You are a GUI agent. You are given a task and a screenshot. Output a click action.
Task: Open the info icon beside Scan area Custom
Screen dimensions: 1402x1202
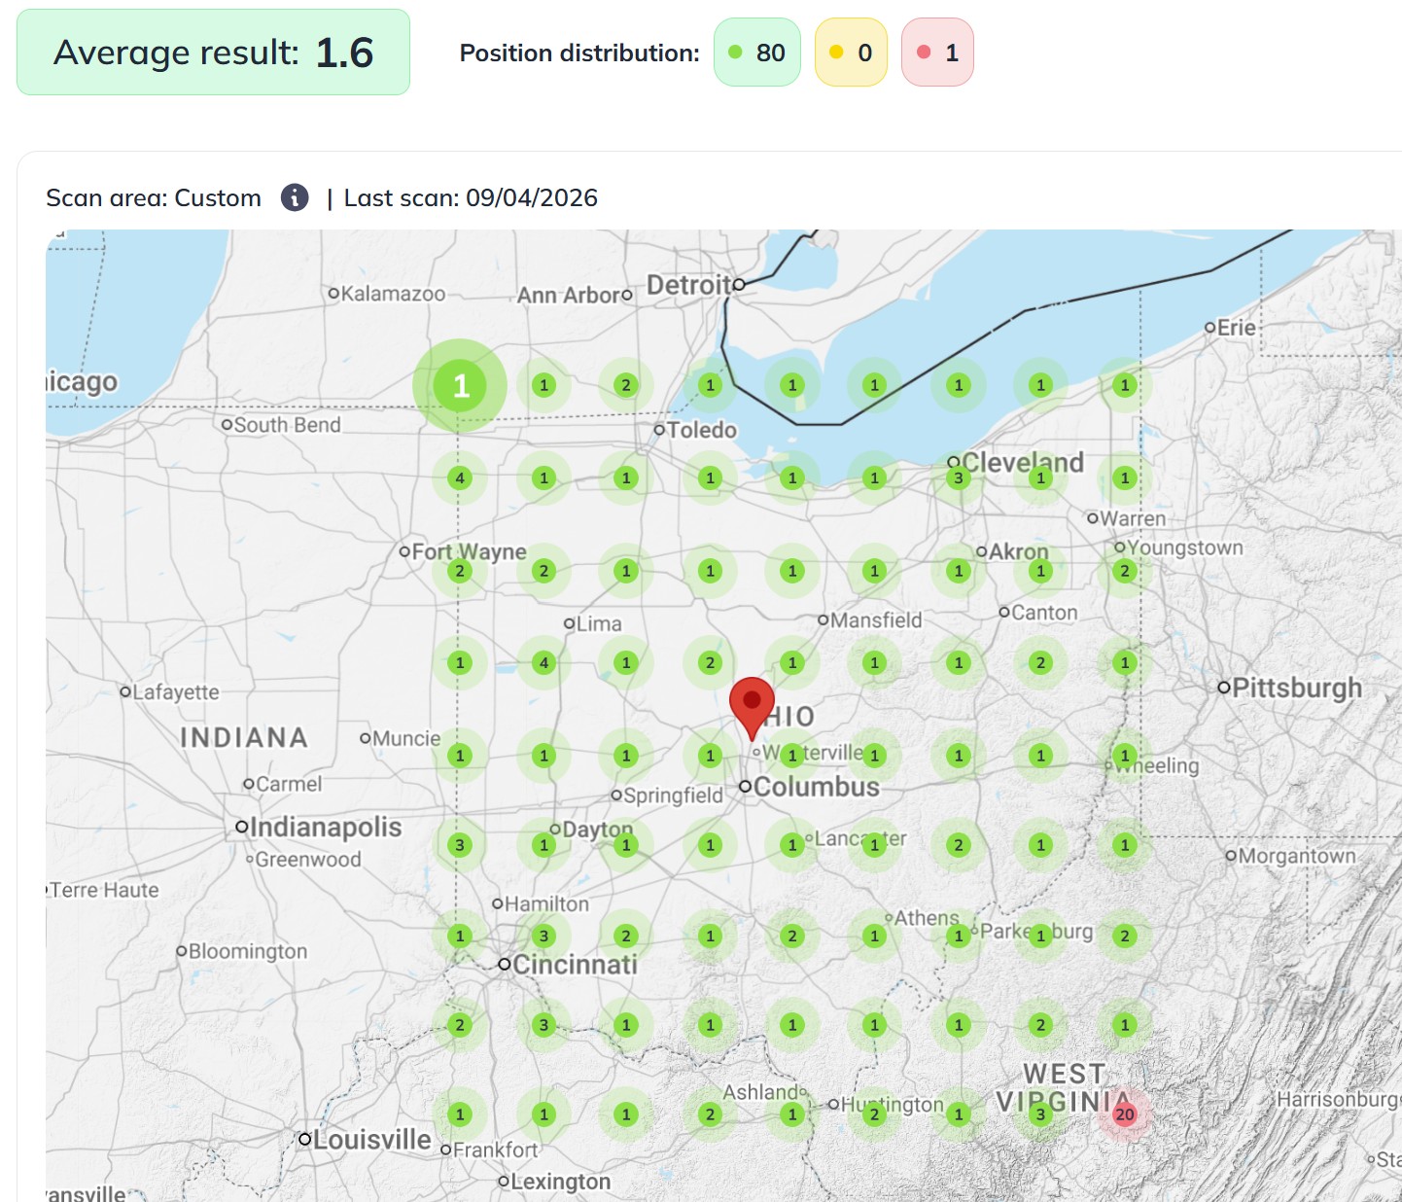click(295, 197)
